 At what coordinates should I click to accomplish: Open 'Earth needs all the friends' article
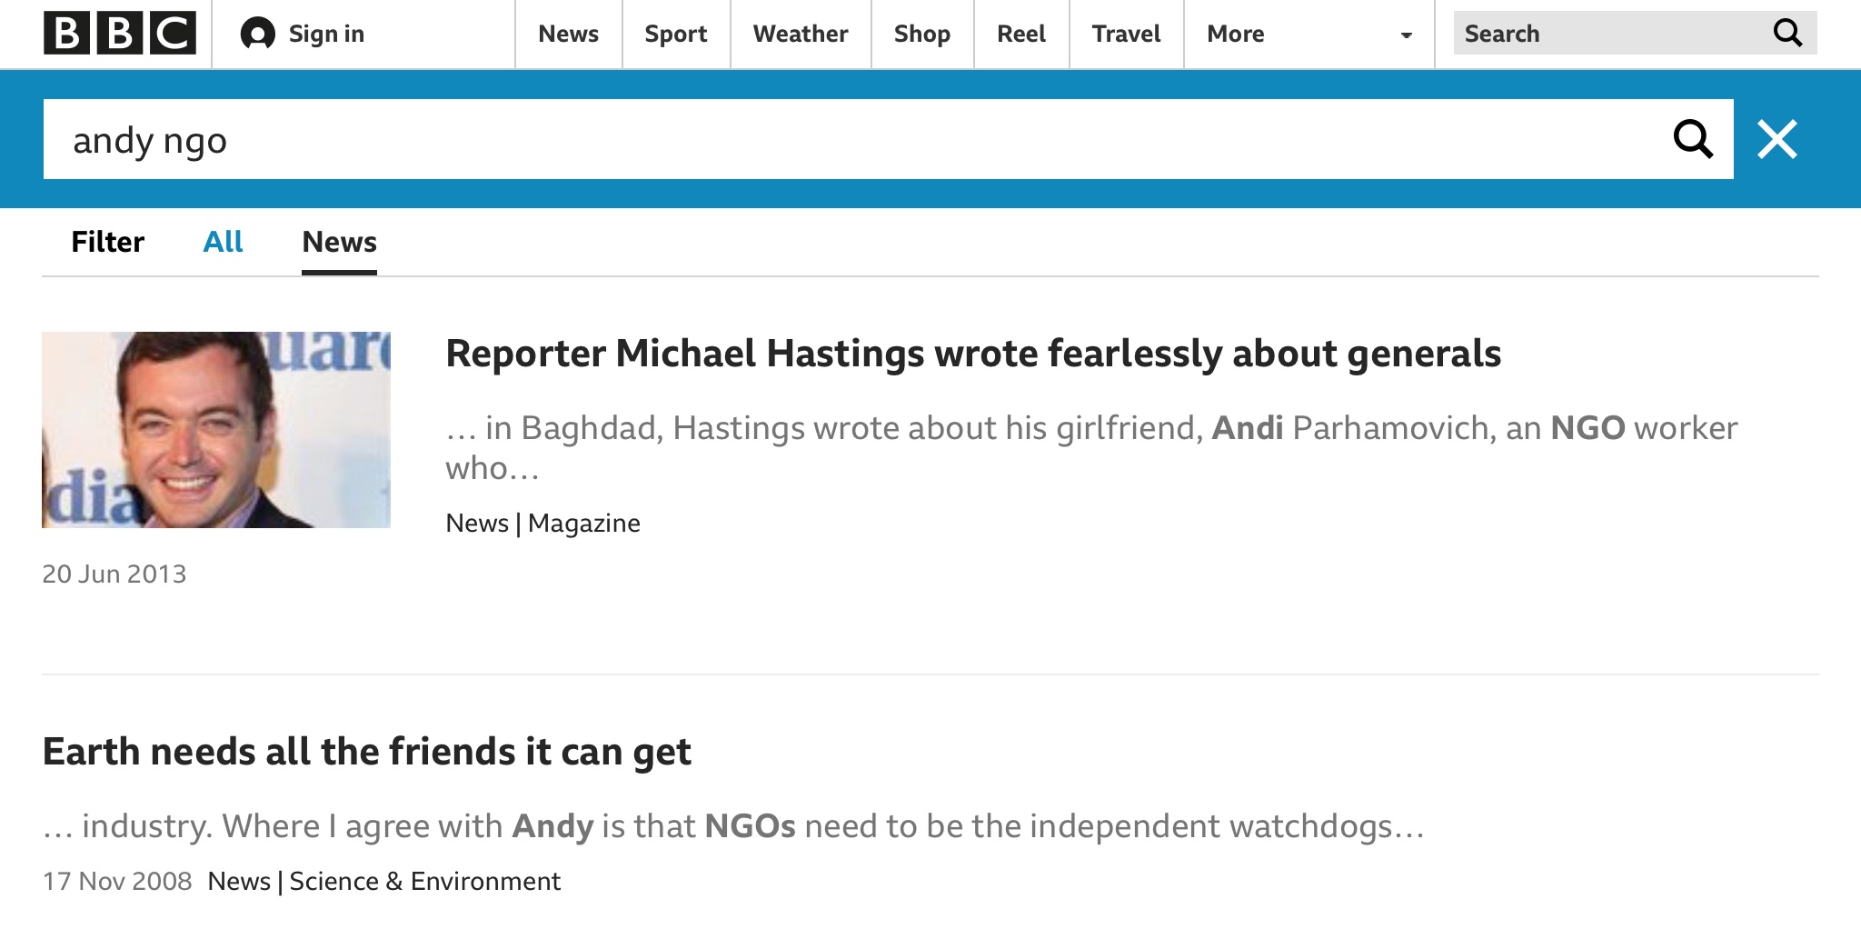[366, 752]
